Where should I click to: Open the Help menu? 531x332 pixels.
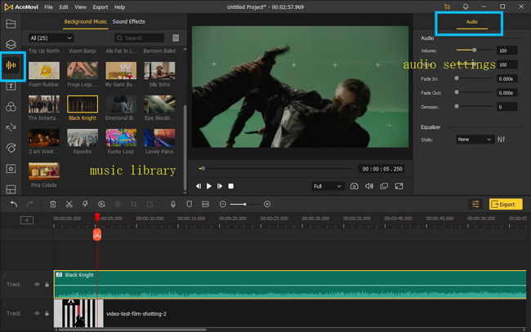pyautogui.click(x=119, y=7)
